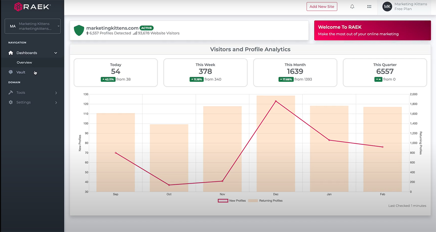Click the 11.18% change badge
436x232 pixels.
point(196,79)
